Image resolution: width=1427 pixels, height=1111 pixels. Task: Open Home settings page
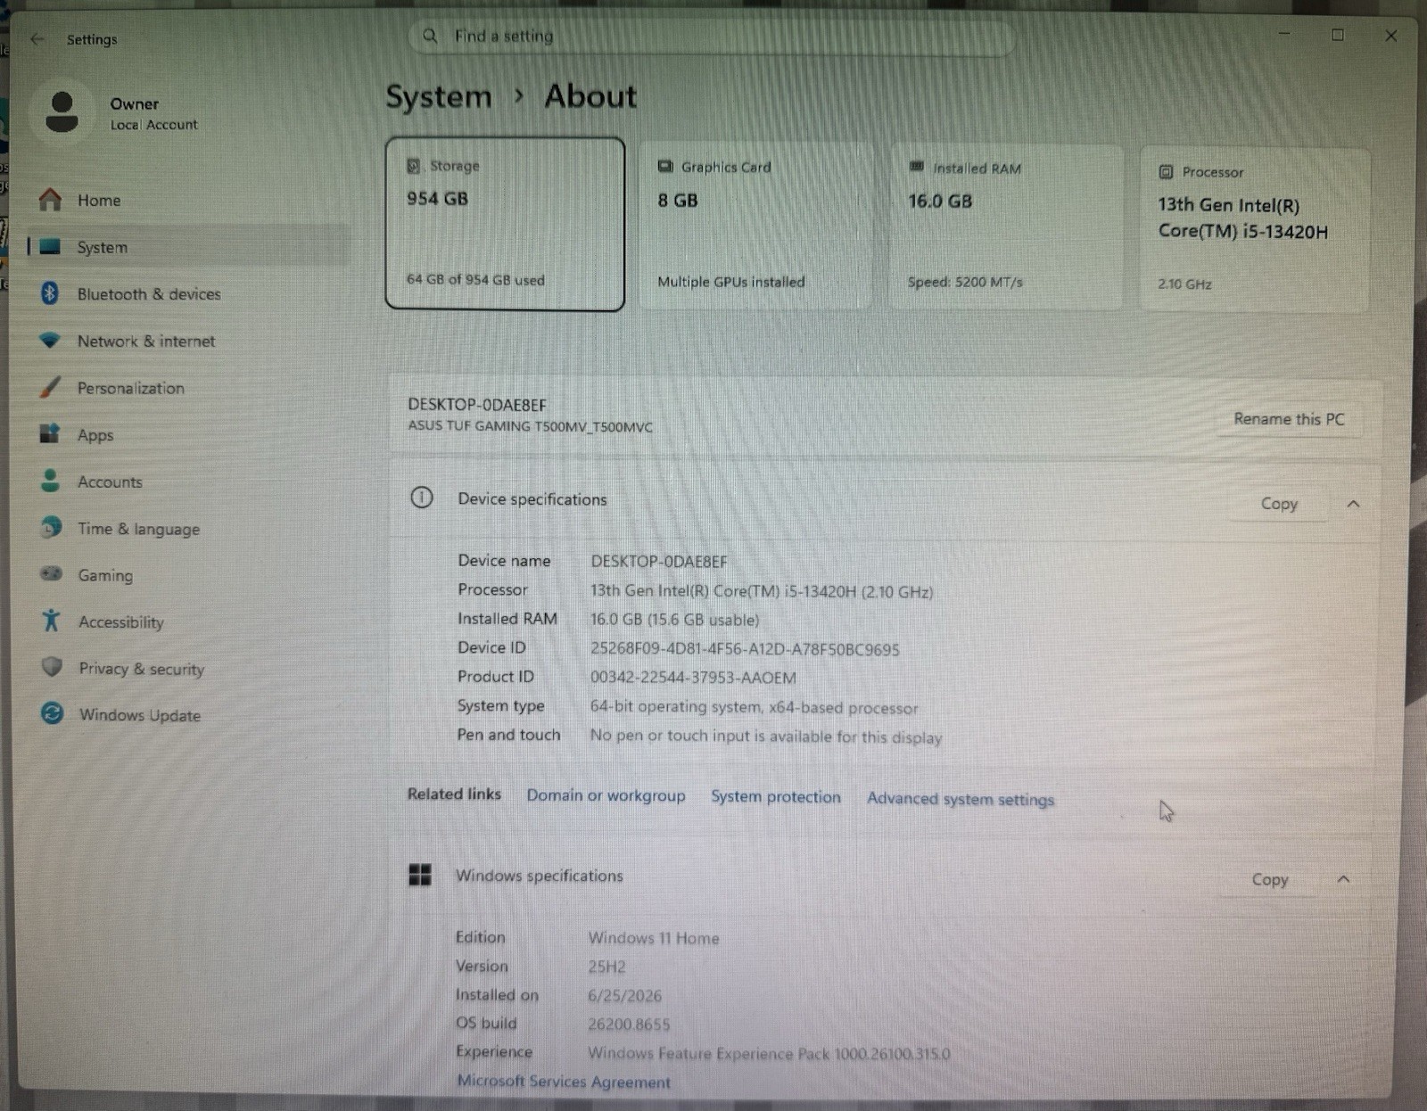(x=189, y=200)
